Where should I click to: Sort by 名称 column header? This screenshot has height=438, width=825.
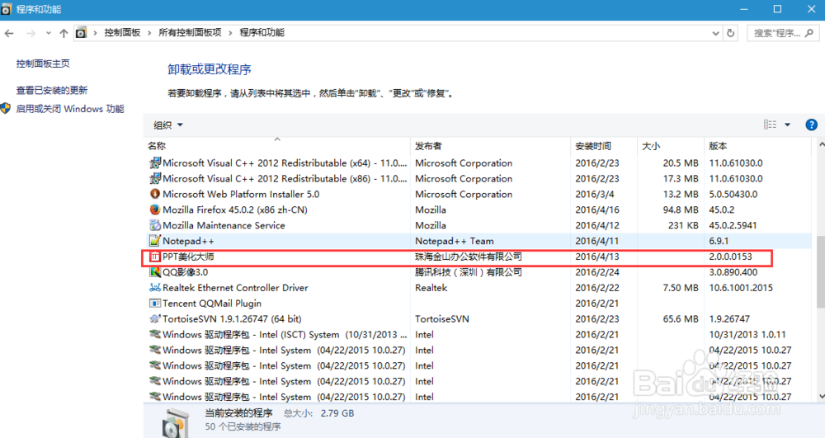pyautogui.click(x=276, y=146)
